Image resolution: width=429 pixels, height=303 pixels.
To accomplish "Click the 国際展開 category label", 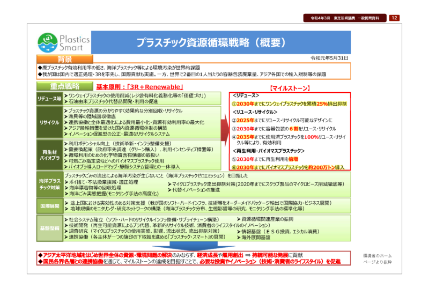I will click(x=49, y=206).
